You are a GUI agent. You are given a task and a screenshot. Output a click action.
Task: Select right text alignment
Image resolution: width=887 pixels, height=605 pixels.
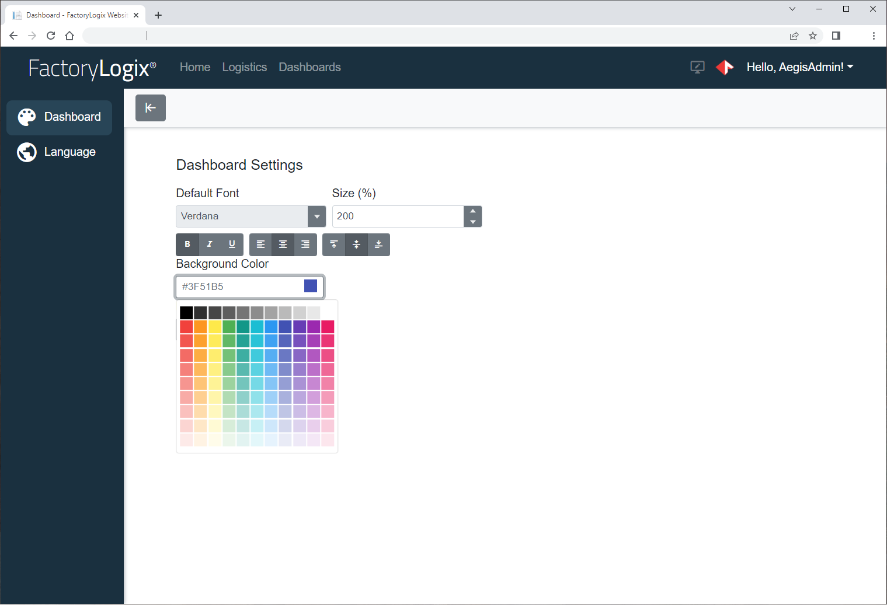click(x=305, y=244)
